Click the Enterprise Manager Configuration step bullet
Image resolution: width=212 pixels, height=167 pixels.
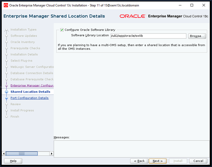point(6,86)
